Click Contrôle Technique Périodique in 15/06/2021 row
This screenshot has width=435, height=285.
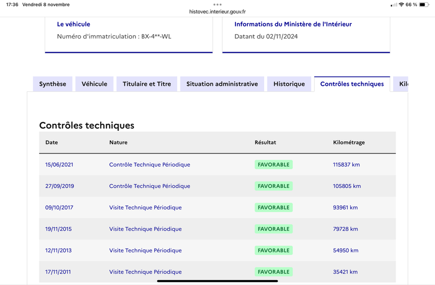[150, 164]
